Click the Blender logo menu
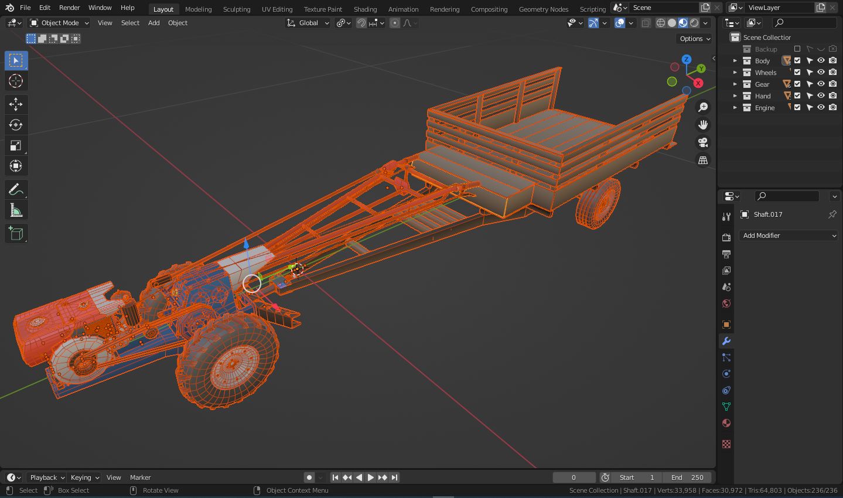843x498 pixels. point(9,8)
